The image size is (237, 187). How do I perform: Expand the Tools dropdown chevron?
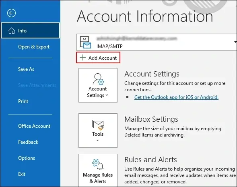pyautogui.click(x=98, y=141)
